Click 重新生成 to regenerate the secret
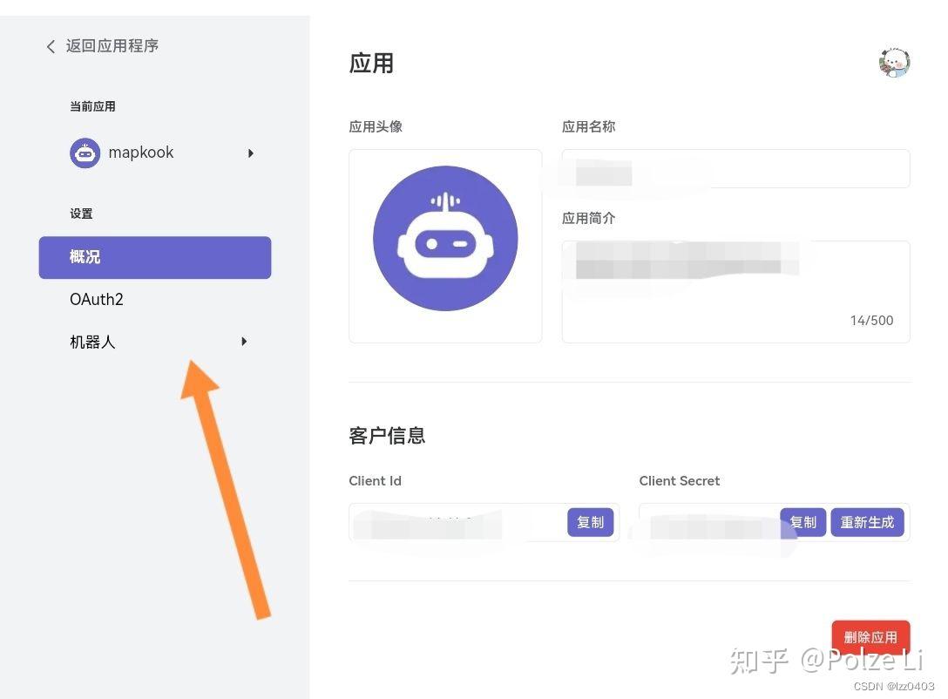 (x=867, y=522)
